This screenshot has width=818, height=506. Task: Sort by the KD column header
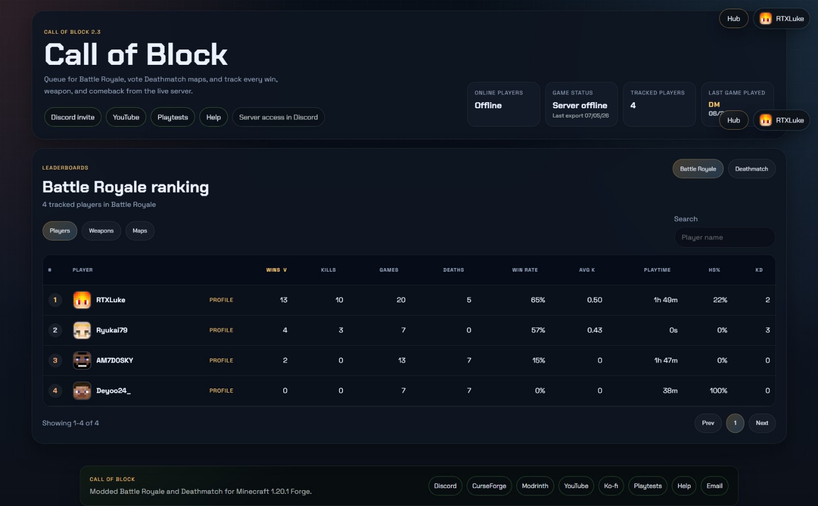tap(759, 270)
